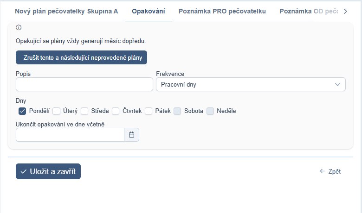
Task: Click the back arrow next to Zpět
Action: pos(322,171)
